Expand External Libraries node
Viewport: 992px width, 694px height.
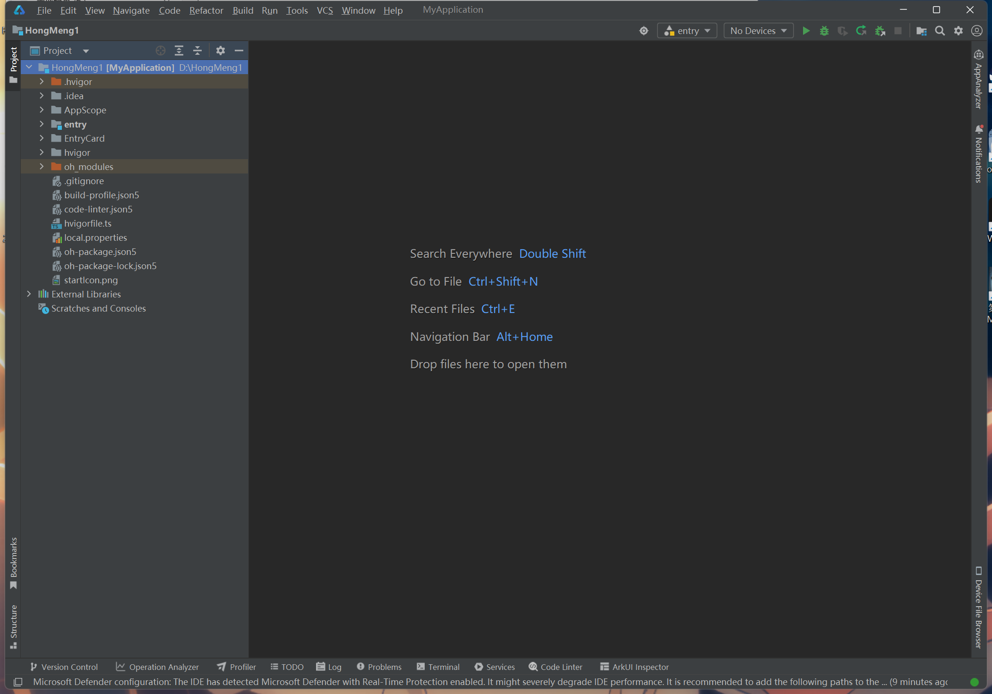(x=29, y=294)
